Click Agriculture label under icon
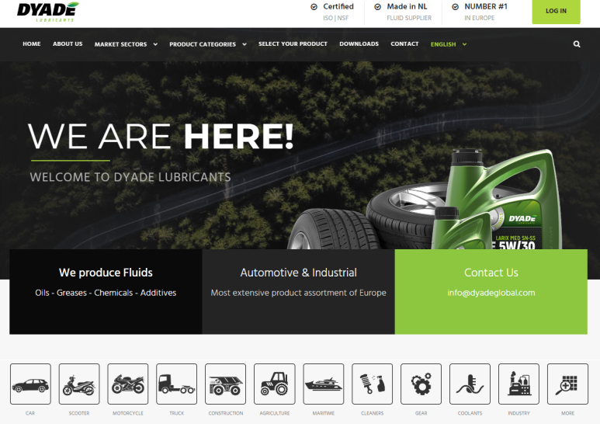This screenshot has width=600, height=424. pyautogui.click(x=274, y=413)
